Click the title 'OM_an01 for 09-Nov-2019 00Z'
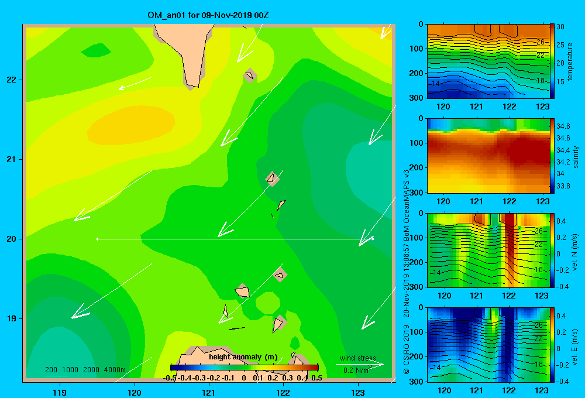This screenshot has width=585, height=398. click(x=208, y=15)
